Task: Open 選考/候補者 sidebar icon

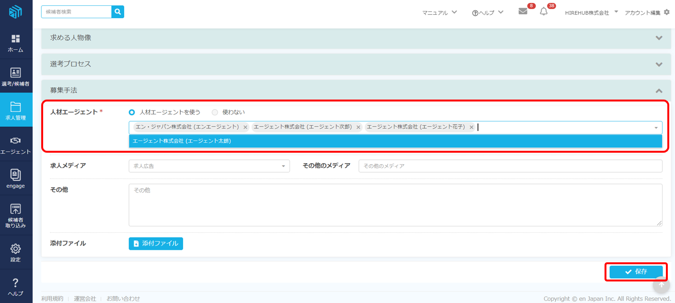Action: tap(16, 77)
